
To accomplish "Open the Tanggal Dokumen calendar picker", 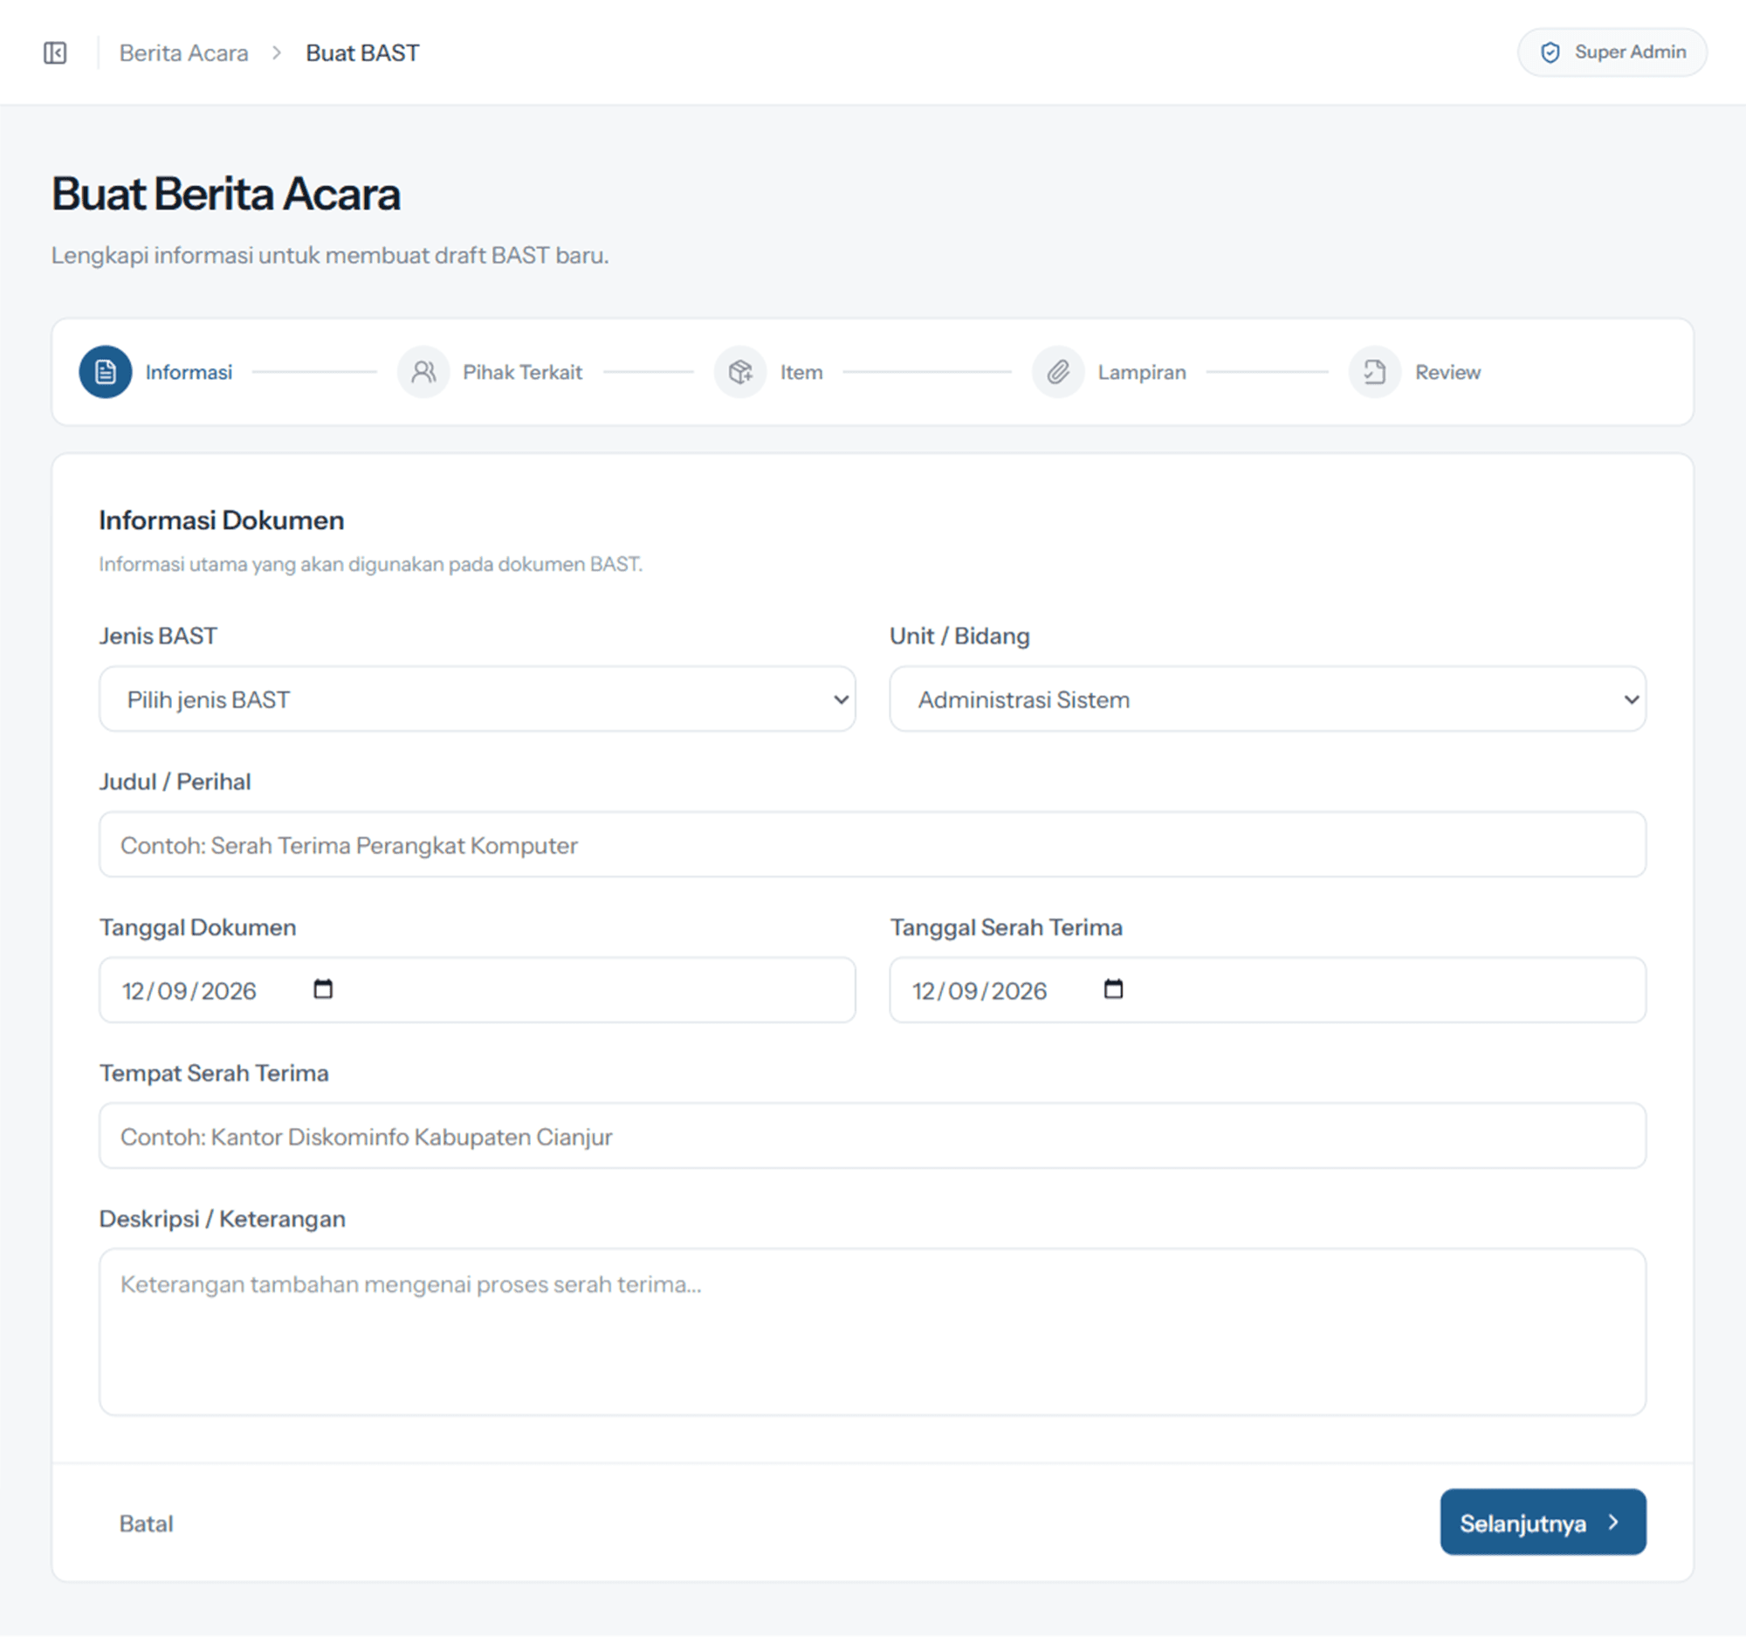I will pos(323,989).
